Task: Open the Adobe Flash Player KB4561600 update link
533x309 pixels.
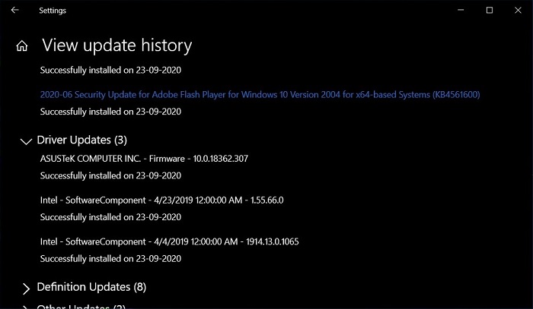Action: 260,94
